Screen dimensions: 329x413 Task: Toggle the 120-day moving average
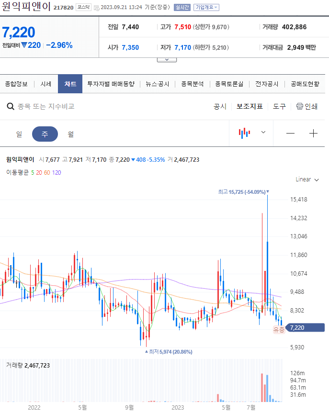[x=57, y=173]
